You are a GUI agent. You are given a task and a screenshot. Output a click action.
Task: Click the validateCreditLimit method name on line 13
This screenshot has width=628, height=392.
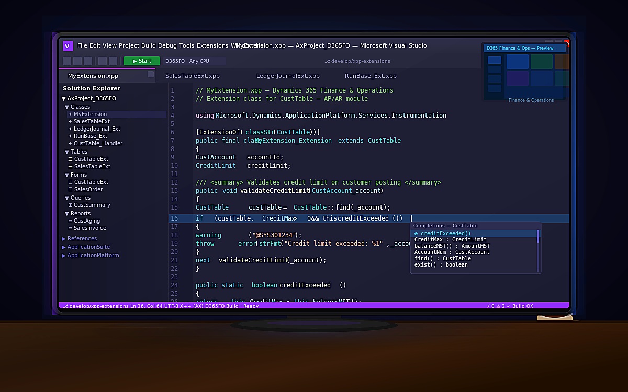click(274, 190)
